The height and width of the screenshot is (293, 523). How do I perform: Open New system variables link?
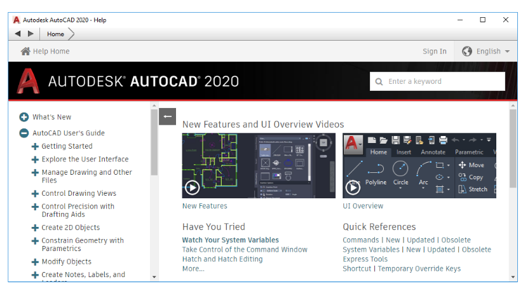413,250
